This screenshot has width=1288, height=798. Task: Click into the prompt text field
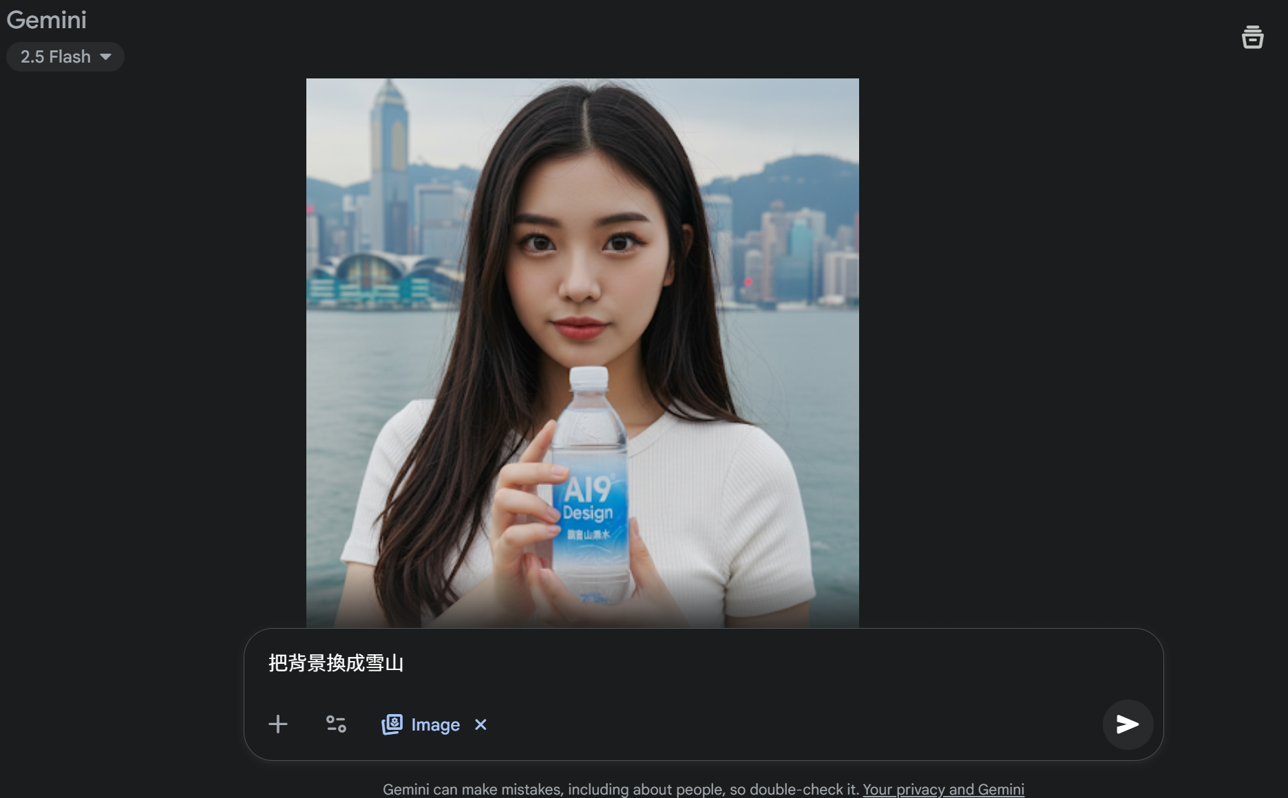(703, 663)
